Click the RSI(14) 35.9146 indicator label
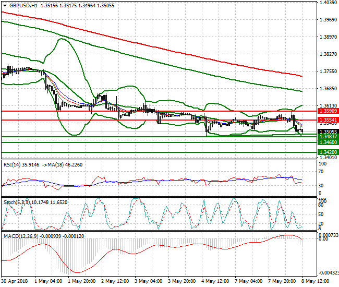The height and width of the screenshot is (287, 339). point(21,165)
